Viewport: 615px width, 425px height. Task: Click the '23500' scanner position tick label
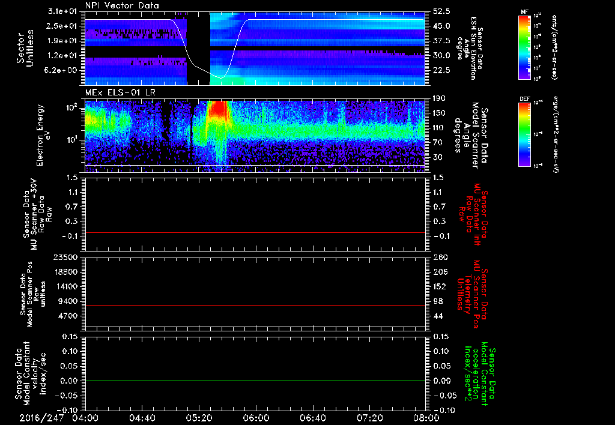65,257
